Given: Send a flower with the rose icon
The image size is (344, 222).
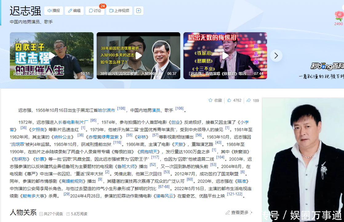Looking at the screenshot, I should (339, 16).
